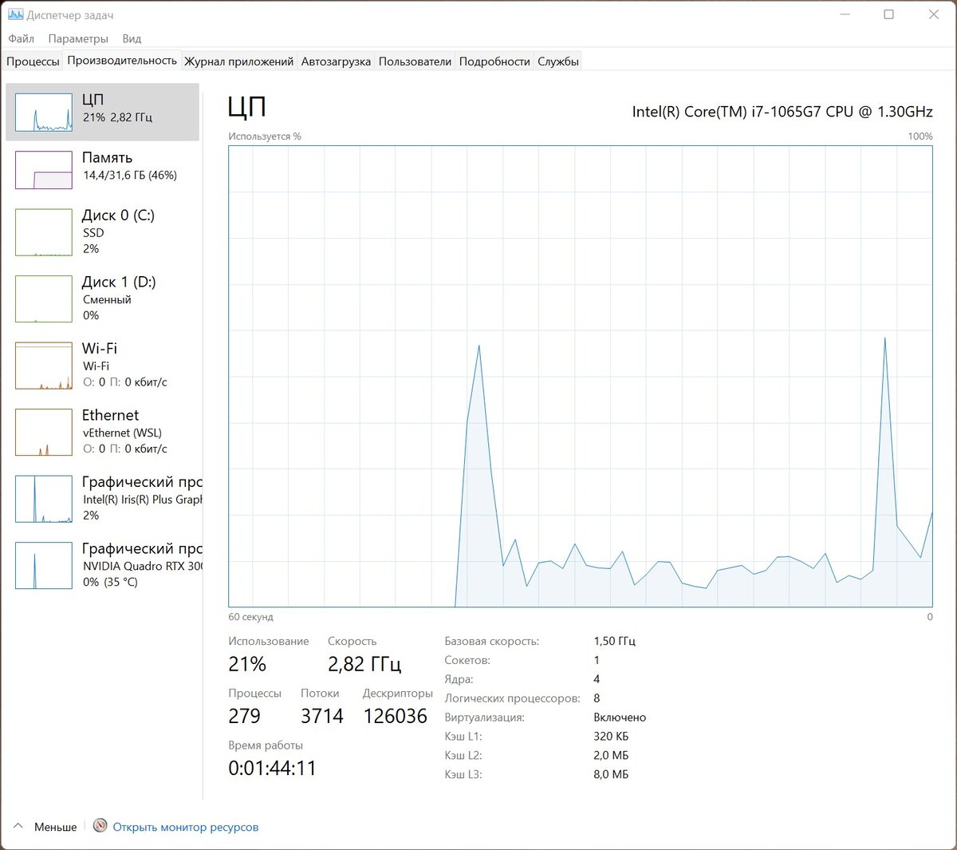Viewport: 957px width, 850px height.
Task: Click the Ядра label
Action: (x=459, y=679)
